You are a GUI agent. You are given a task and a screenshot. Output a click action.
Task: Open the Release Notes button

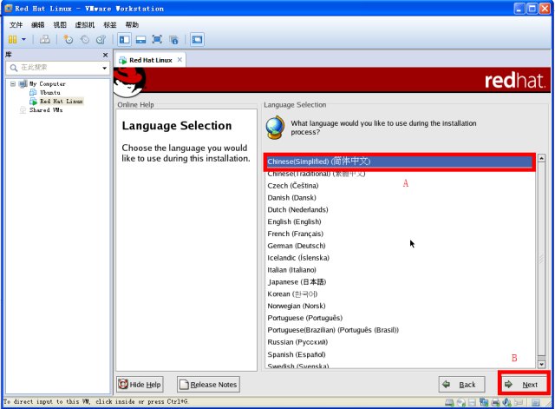pyautogui.click(x=208, y=385)
